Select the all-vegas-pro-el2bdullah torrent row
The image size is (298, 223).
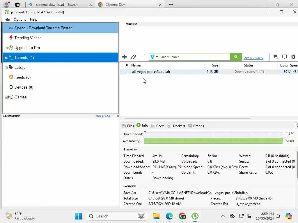tap(209, 72)
